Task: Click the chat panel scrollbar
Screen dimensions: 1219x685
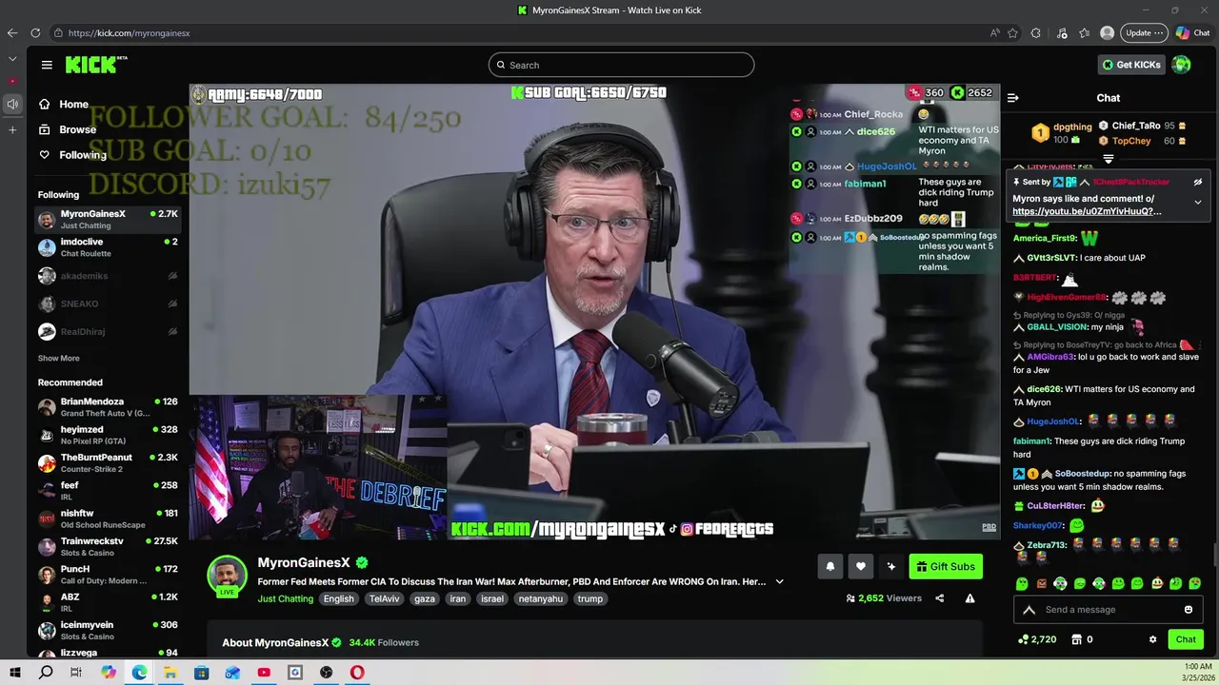Action: [x=1214, y=553]
